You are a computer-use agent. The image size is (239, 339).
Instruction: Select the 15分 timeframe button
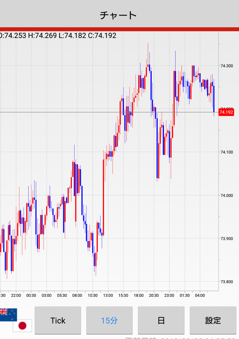tap(109, 320)
